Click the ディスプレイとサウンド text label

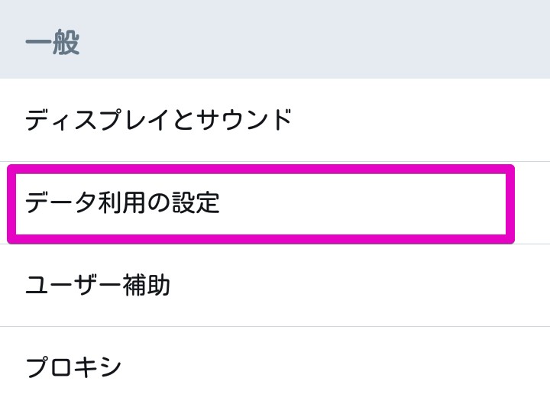pos(159,120)
